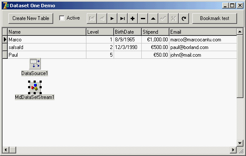Image resolution: width=246 pixels, height=156 pixels.
Task: Click the €1,000.00 stipend cell
Action: point(155,40)
